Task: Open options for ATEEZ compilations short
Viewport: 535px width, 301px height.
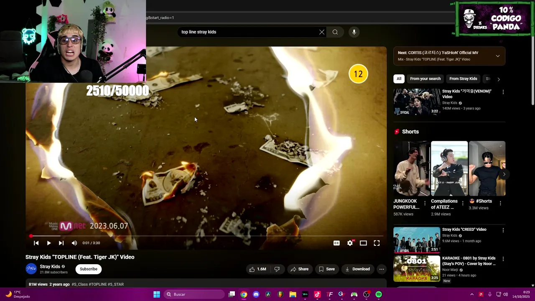Action: (x=463, y=203)
